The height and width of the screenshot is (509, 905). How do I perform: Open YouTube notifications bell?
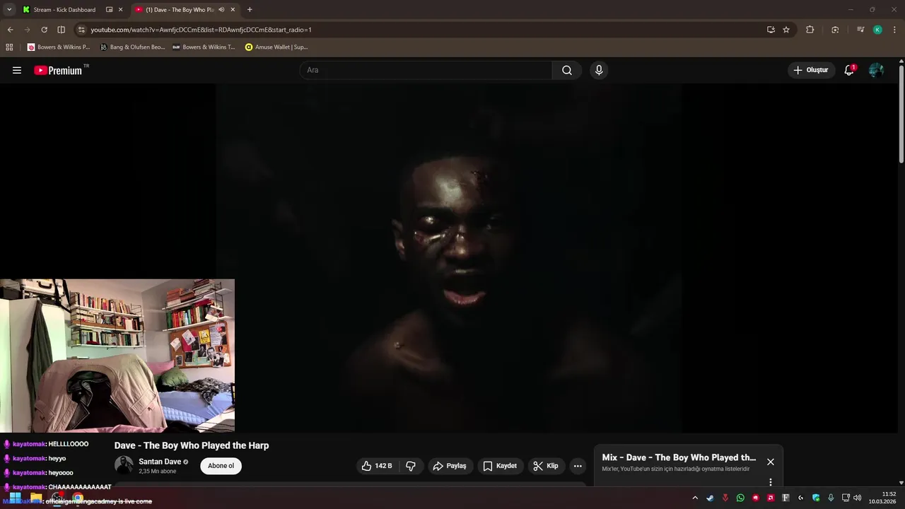click(849, 70)
